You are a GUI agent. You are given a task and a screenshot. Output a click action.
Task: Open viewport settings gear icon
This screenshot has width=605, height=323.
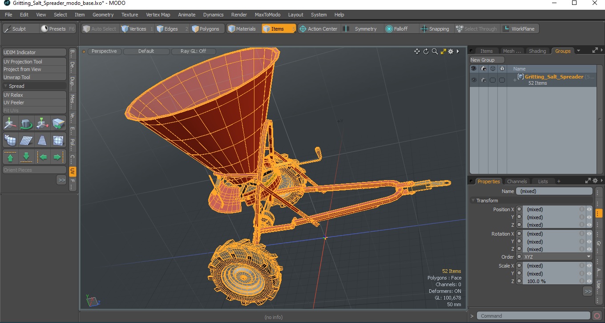click(x=451, y=51)
